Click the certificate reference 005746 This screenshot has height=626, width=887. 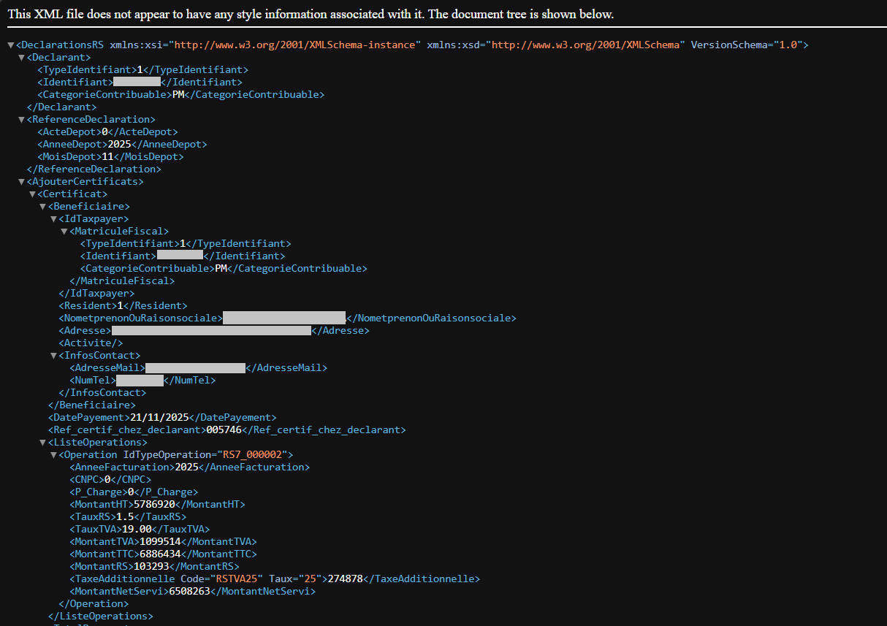coord(224,430)
